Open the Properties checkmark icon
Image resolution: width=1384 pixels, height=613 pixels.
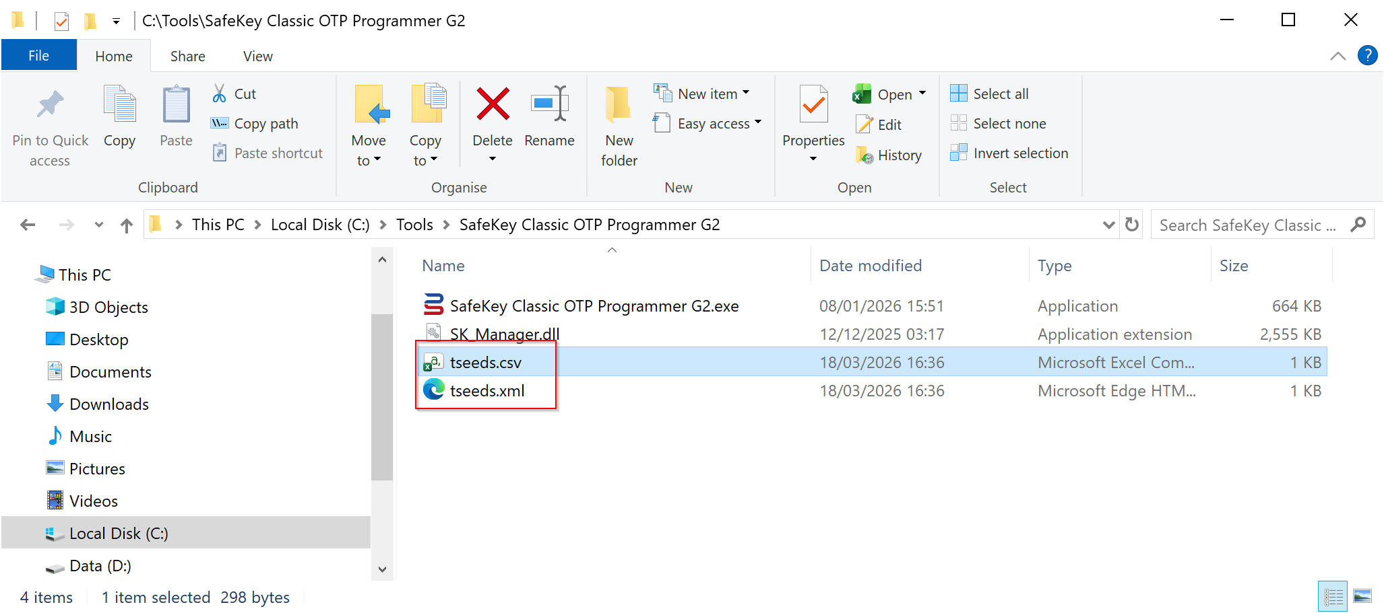pyautogui.click(x=813, y=105)
